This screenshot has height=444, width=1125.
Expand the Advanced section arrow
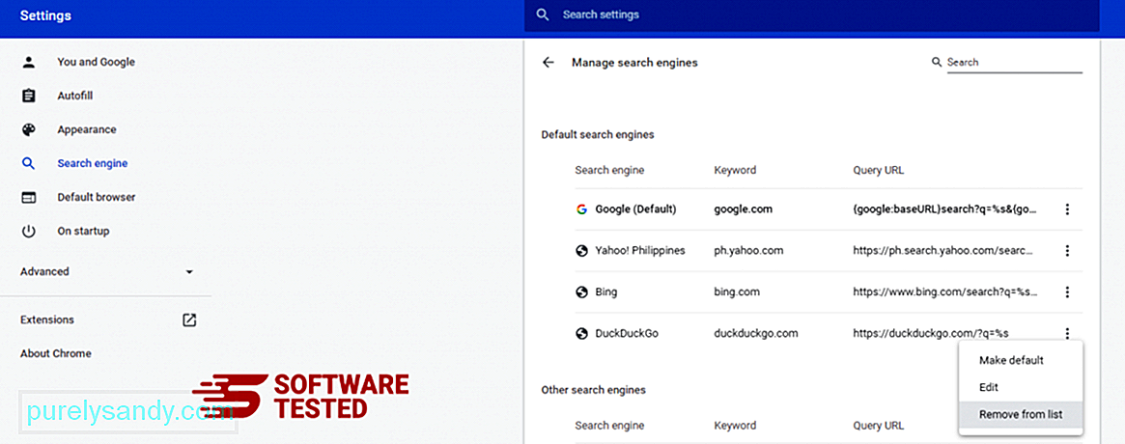[189, 272]
